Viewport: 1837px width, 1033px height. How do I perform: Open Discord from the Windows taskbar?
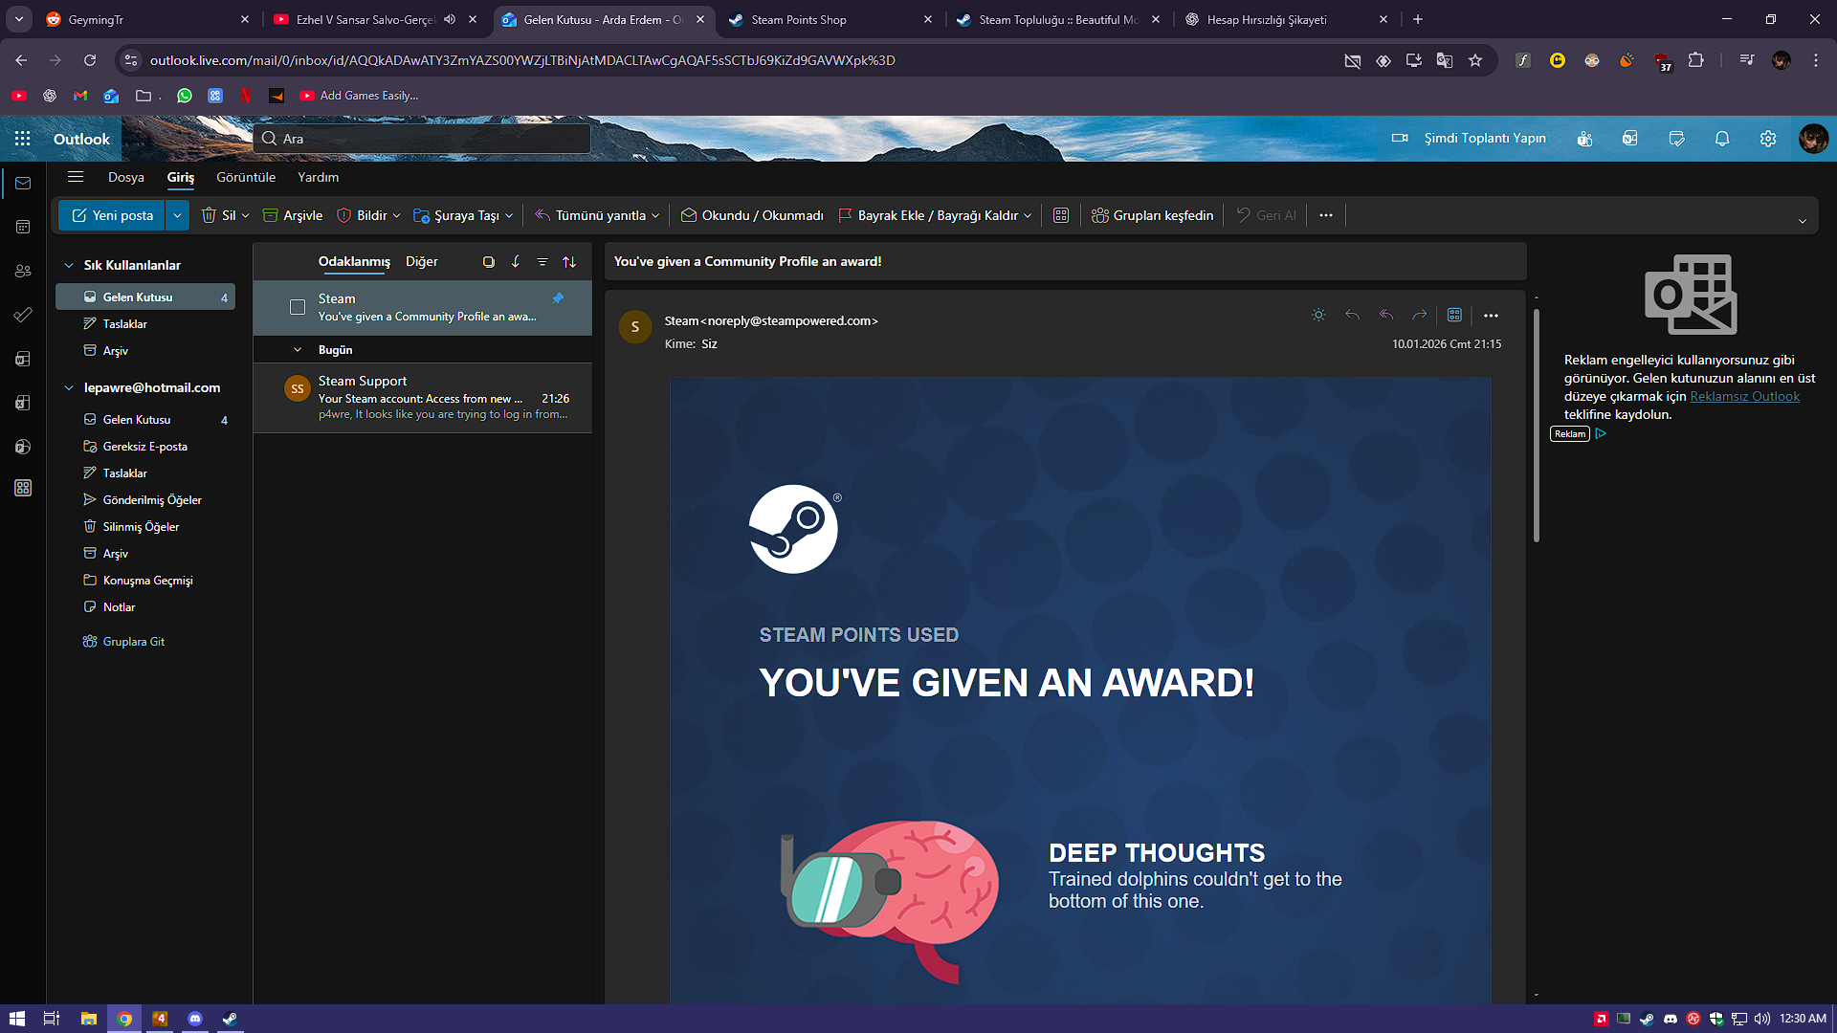195,1019
